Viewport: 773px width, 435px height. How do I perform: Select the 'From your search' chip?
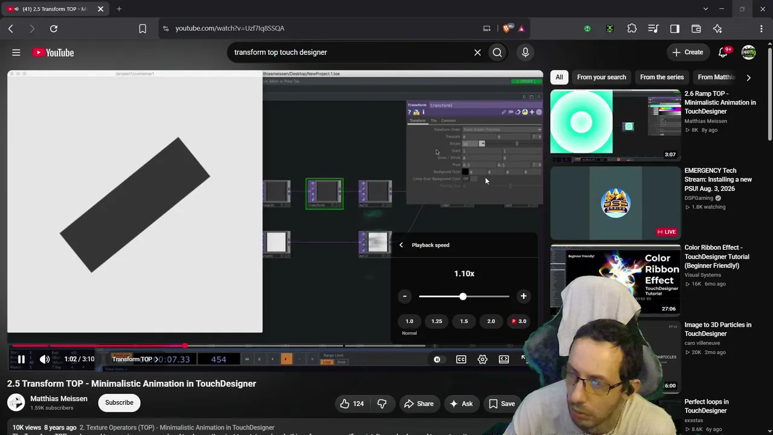coord(601,77)
